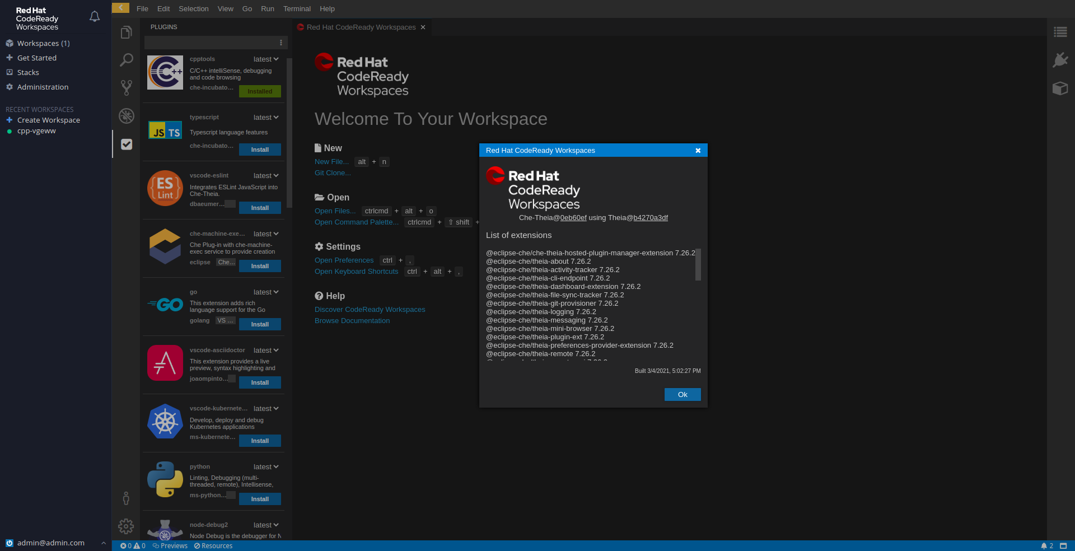Click the extensions list scrollbar in the dialog
1075x551 pixels.
(698, 264)
